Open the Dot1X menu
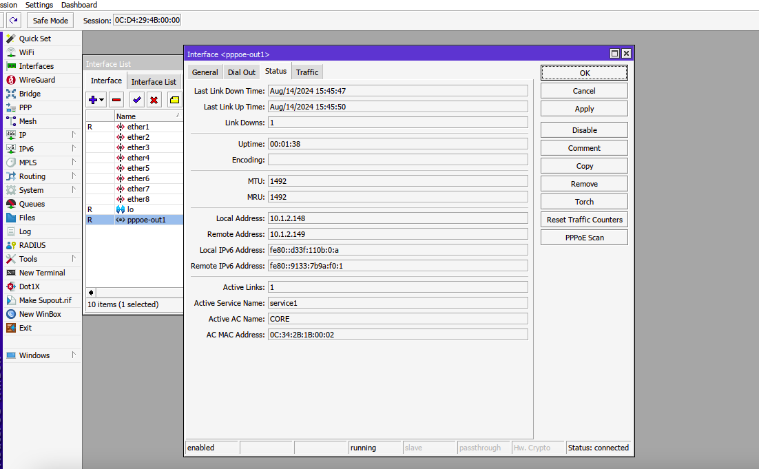The image size is (759, 469). pos(29,287)
